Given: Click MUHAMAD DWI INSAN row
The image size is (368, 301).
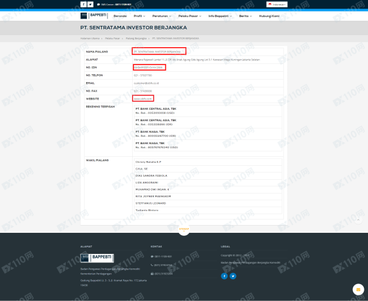Looking at the screenshot, I should [208, 189].
